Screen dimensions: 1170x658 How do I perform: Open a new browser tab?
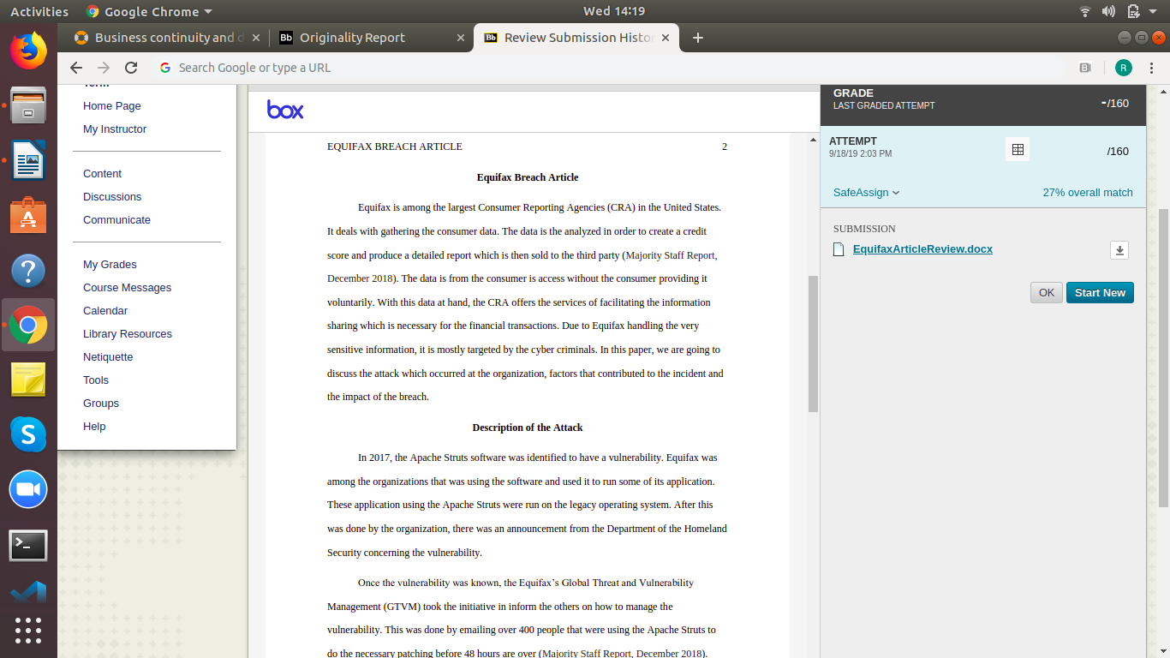tap(697, 38)
